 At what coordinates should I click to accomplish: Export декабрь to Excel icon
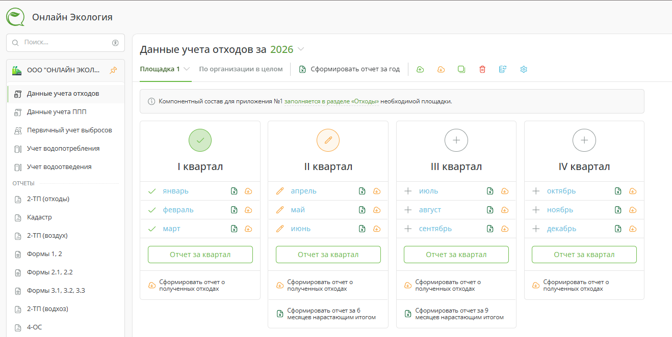(x=618, y=229)
